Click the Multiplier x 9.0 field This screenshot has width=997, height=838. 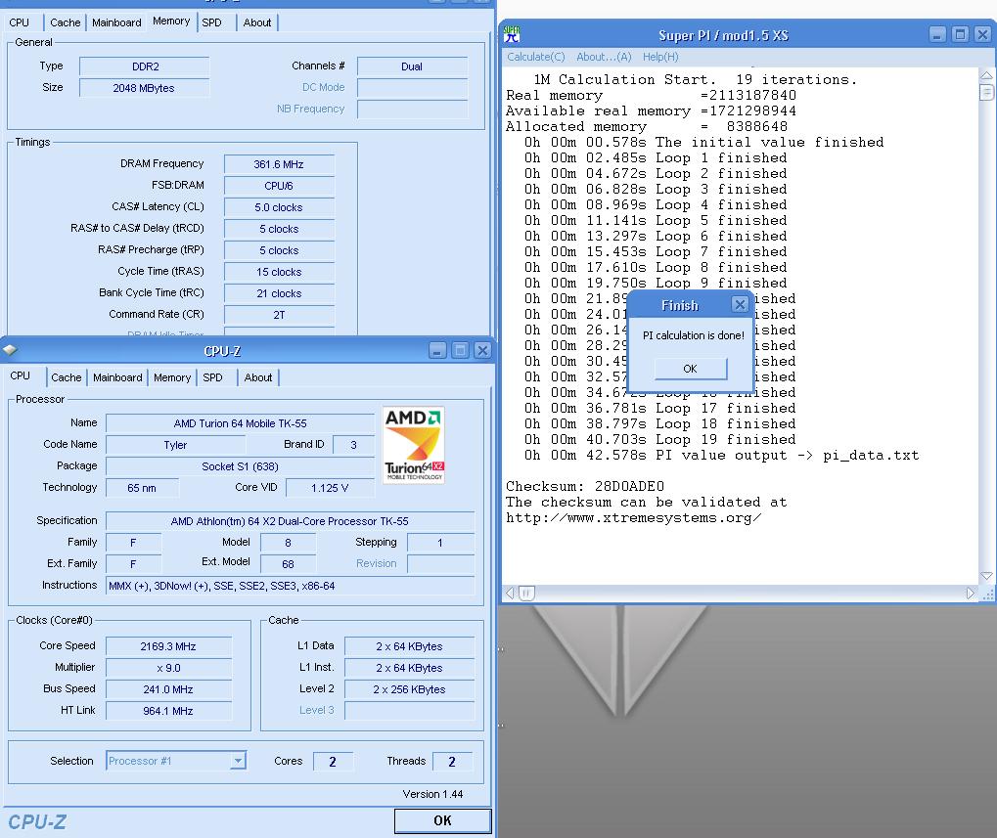pyautogui.click(x=168, y=668)
